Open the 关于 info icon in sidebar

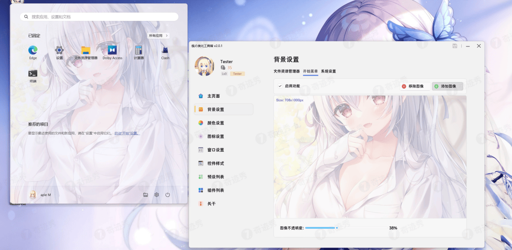pos(201,204)
